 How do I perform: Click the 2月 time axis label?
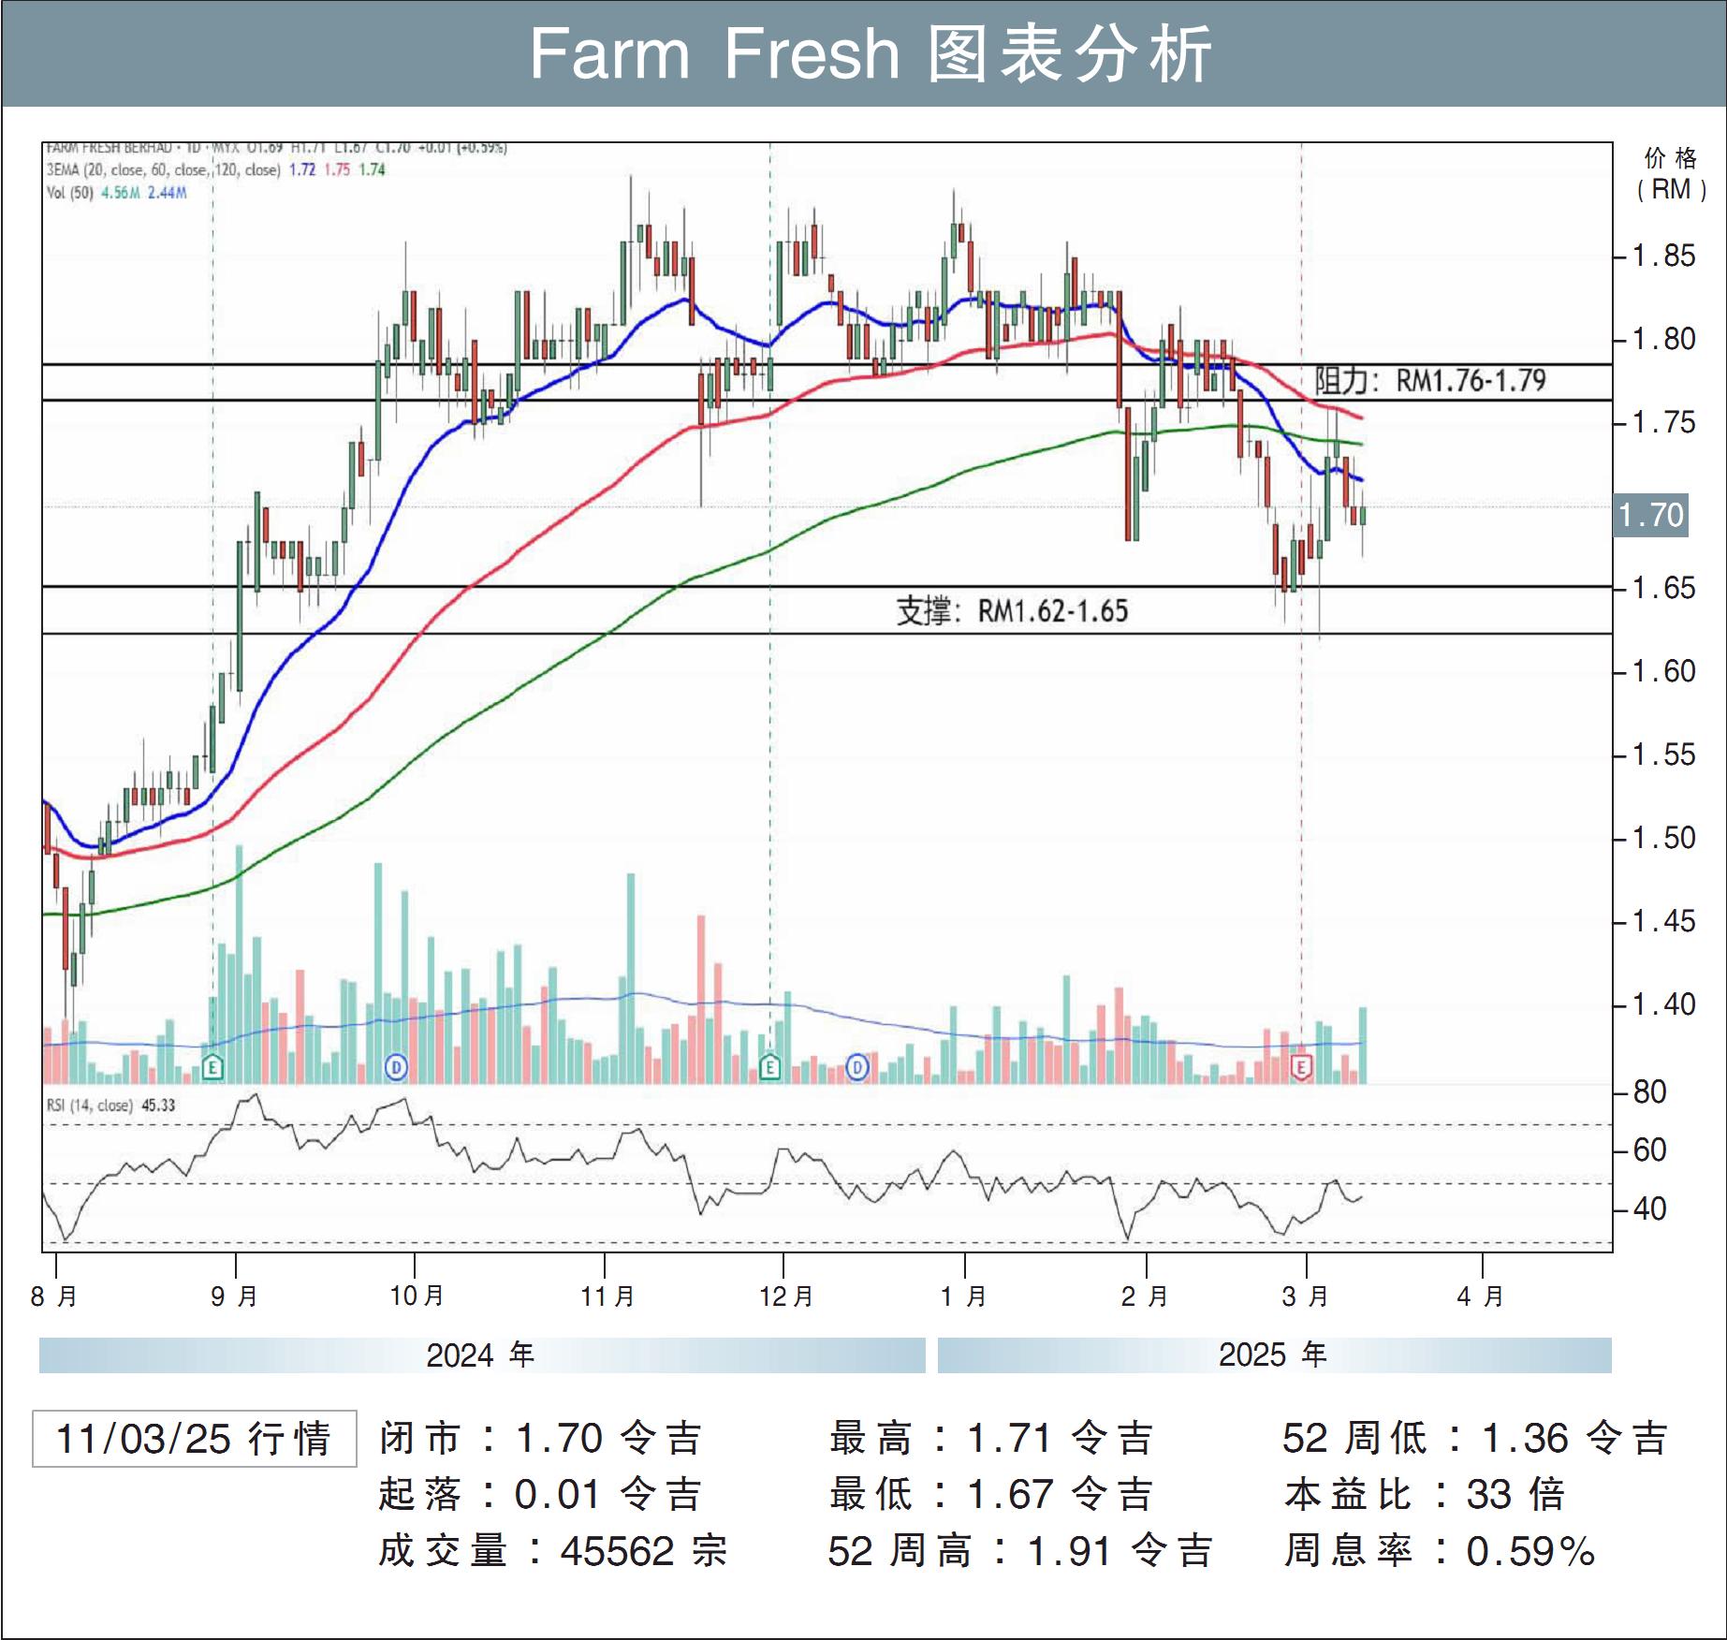[1145, 1296]
